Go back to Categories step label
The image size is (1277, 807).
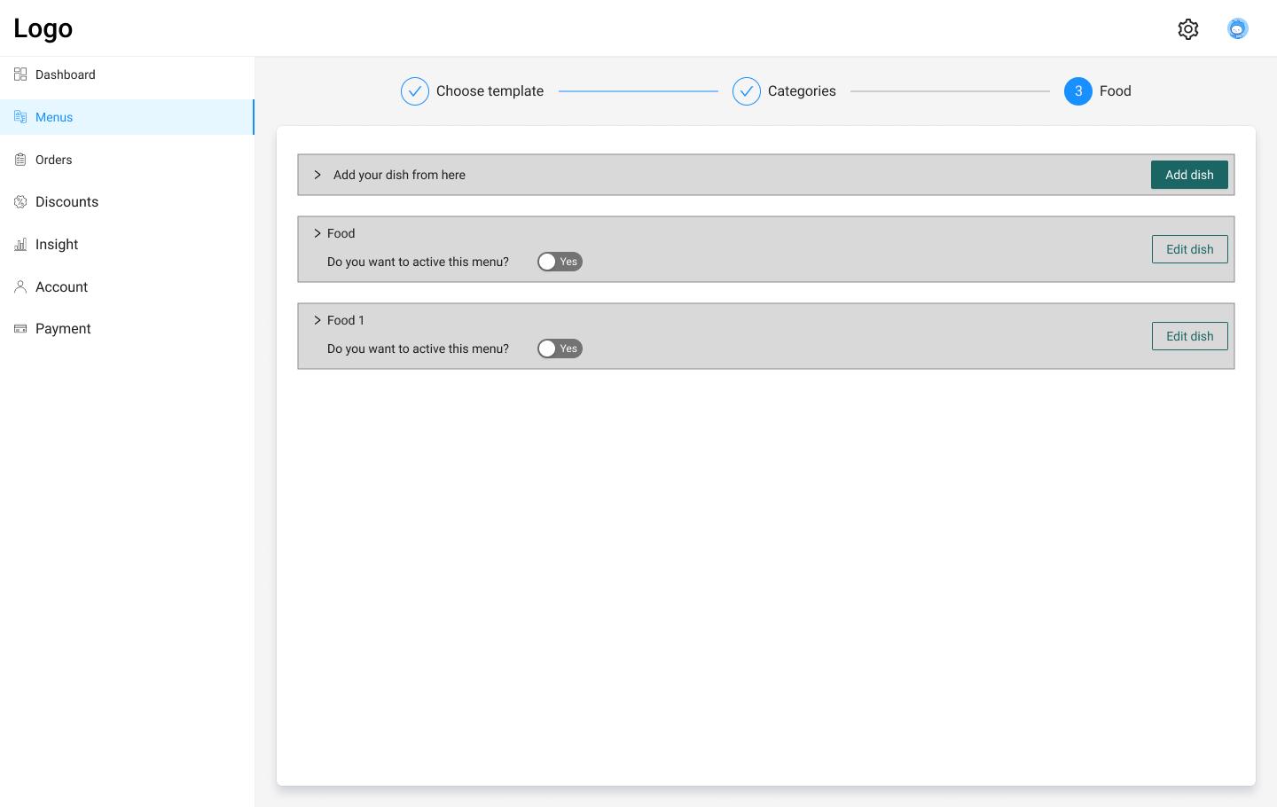(x=802, y=91)
